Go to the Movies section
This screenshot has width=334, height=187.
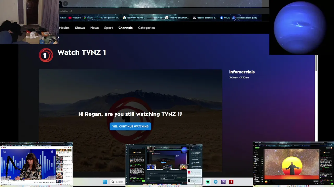coord(64,28)
